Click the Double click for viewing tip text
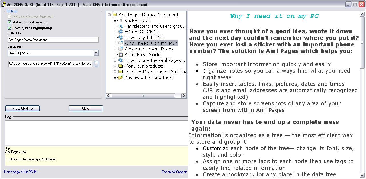Viewport: 366px width, 179px height. click(x=31, y=159)
